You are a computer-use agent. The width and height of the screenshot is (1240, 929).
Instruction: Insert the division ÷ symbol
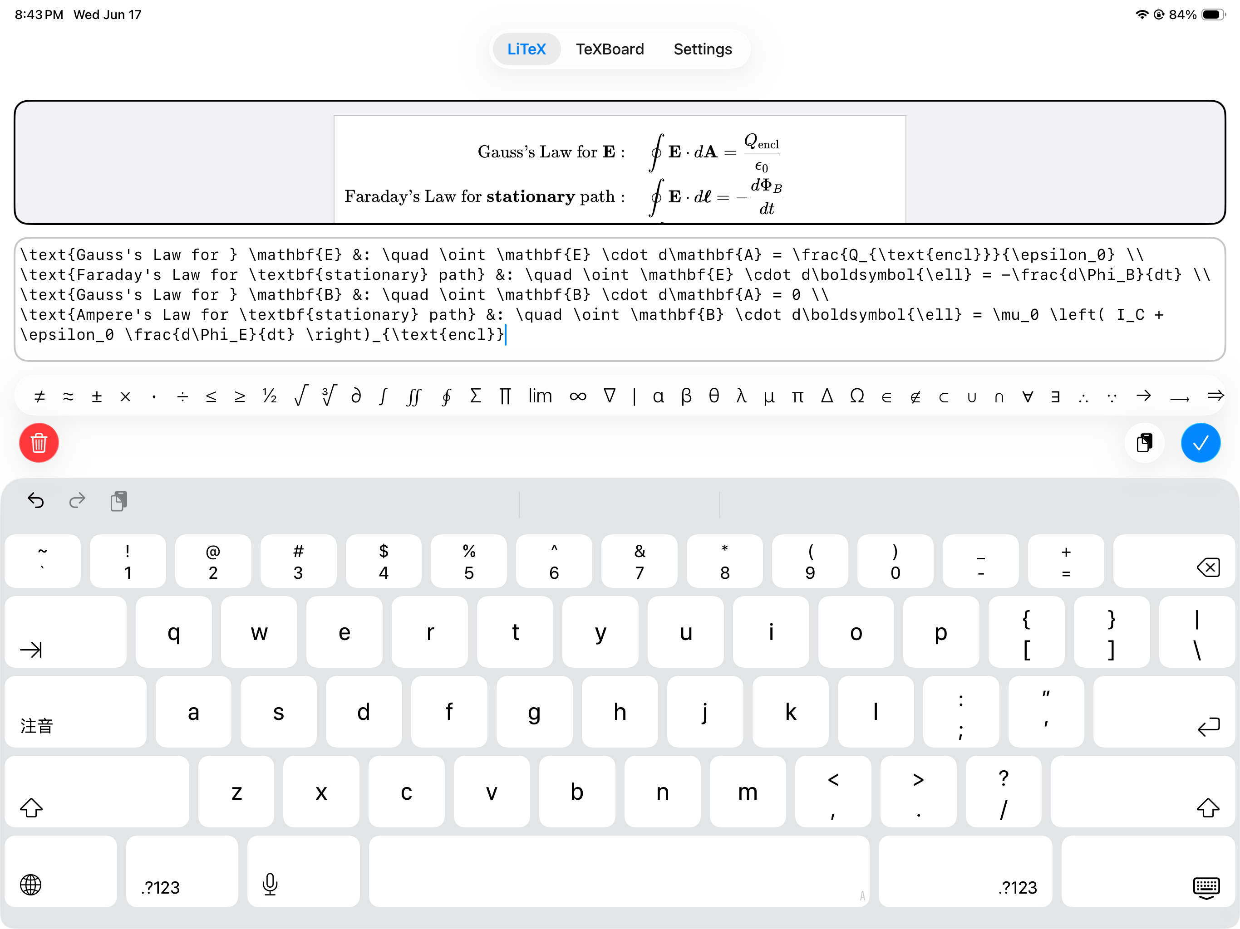(x=182, y=397)
